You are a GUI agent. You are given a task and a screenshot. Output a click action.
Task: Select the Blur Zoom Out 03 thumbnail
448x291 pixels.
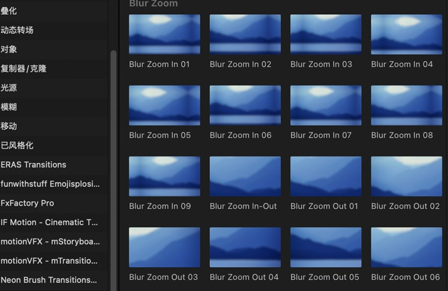164,247
